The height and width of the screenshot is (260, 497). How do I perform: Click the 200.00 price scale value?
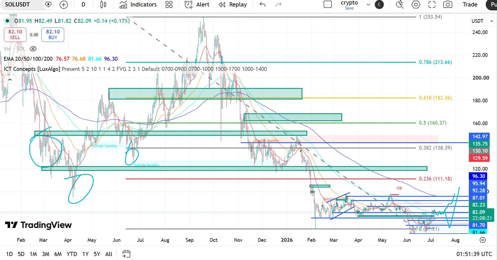[x=480, y=78]
